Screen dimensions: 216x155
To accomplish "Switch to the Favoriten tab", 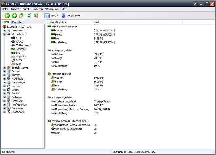I will coord(18,22).
